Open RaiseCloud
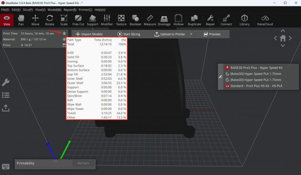 (265, 20)
